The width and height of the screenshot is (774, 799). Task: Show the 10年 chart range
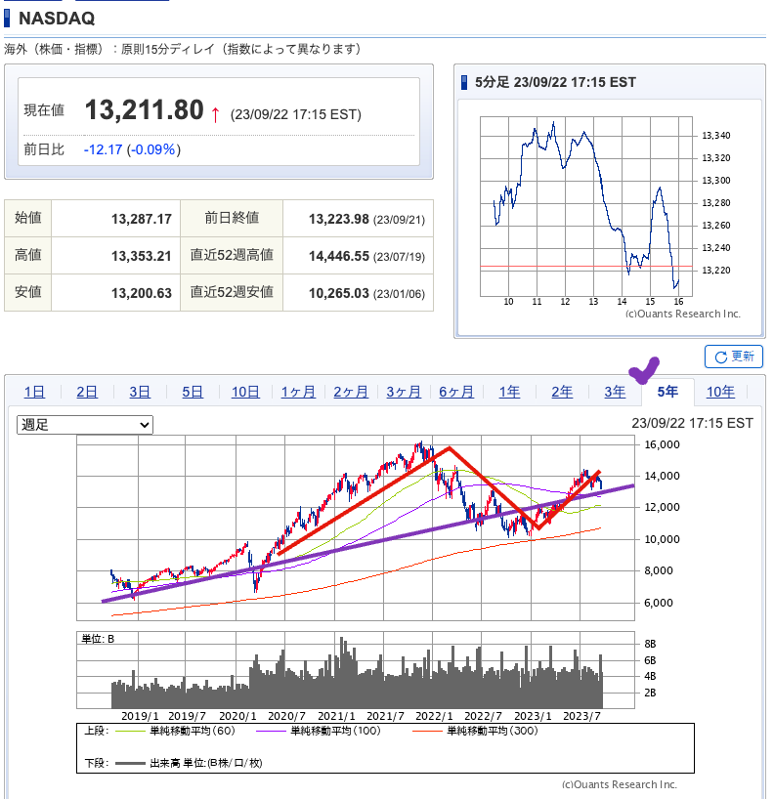[x=720, y=392]
